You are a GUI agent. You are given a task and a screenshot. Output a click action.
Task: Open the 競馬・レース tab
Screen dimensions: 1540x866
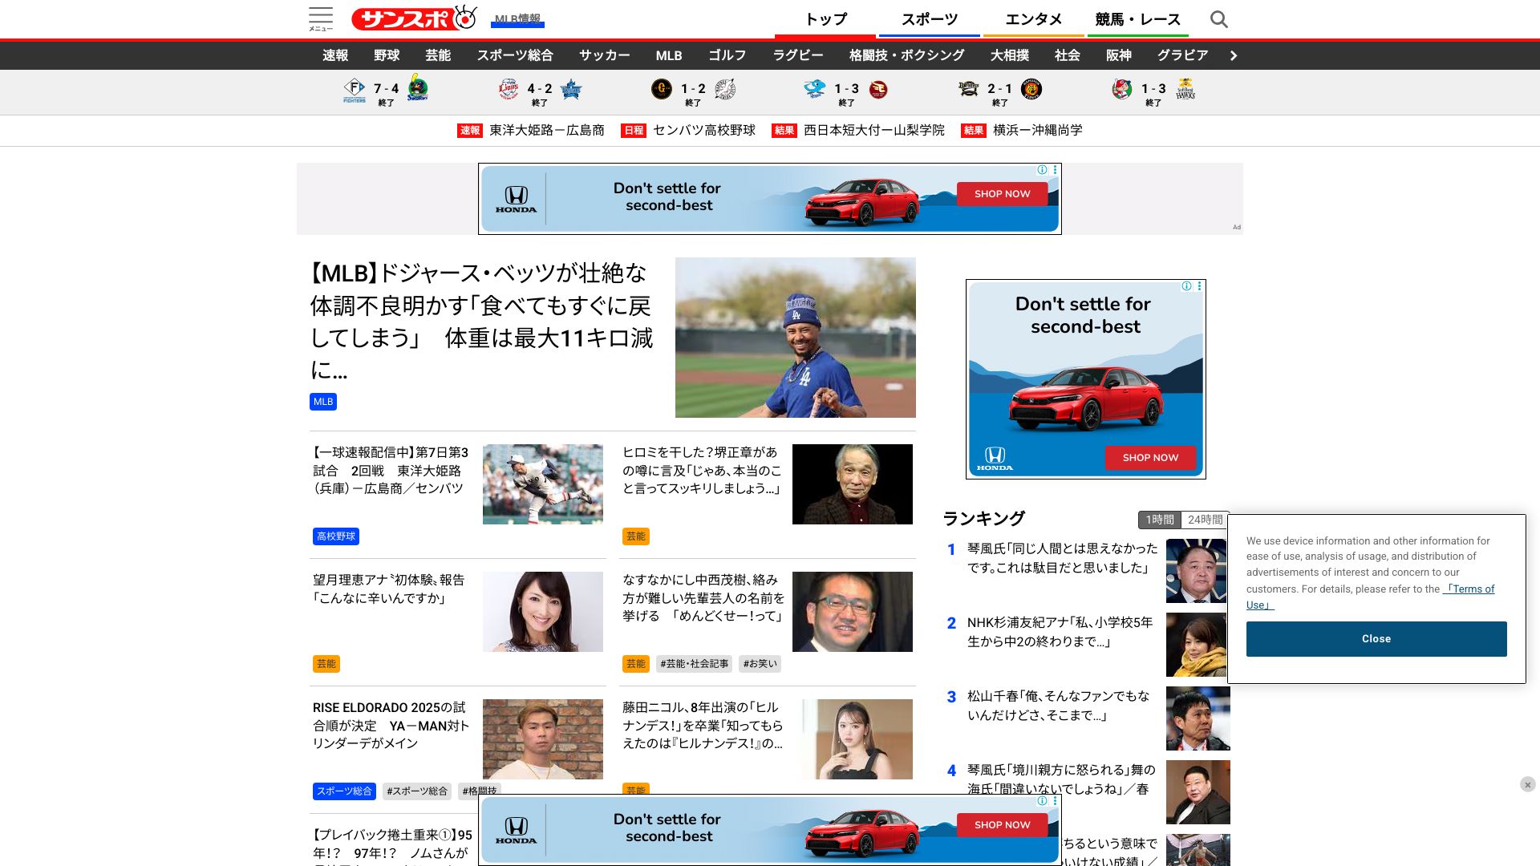pos(1137,19)
